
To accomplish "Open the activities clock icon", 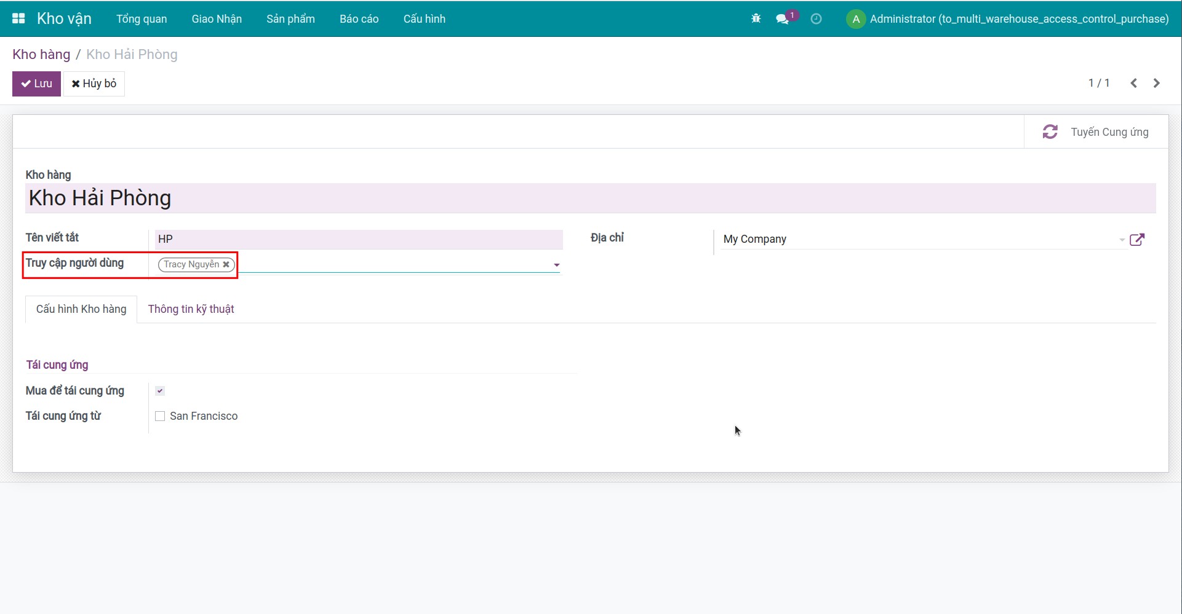I will coord(816,19).
